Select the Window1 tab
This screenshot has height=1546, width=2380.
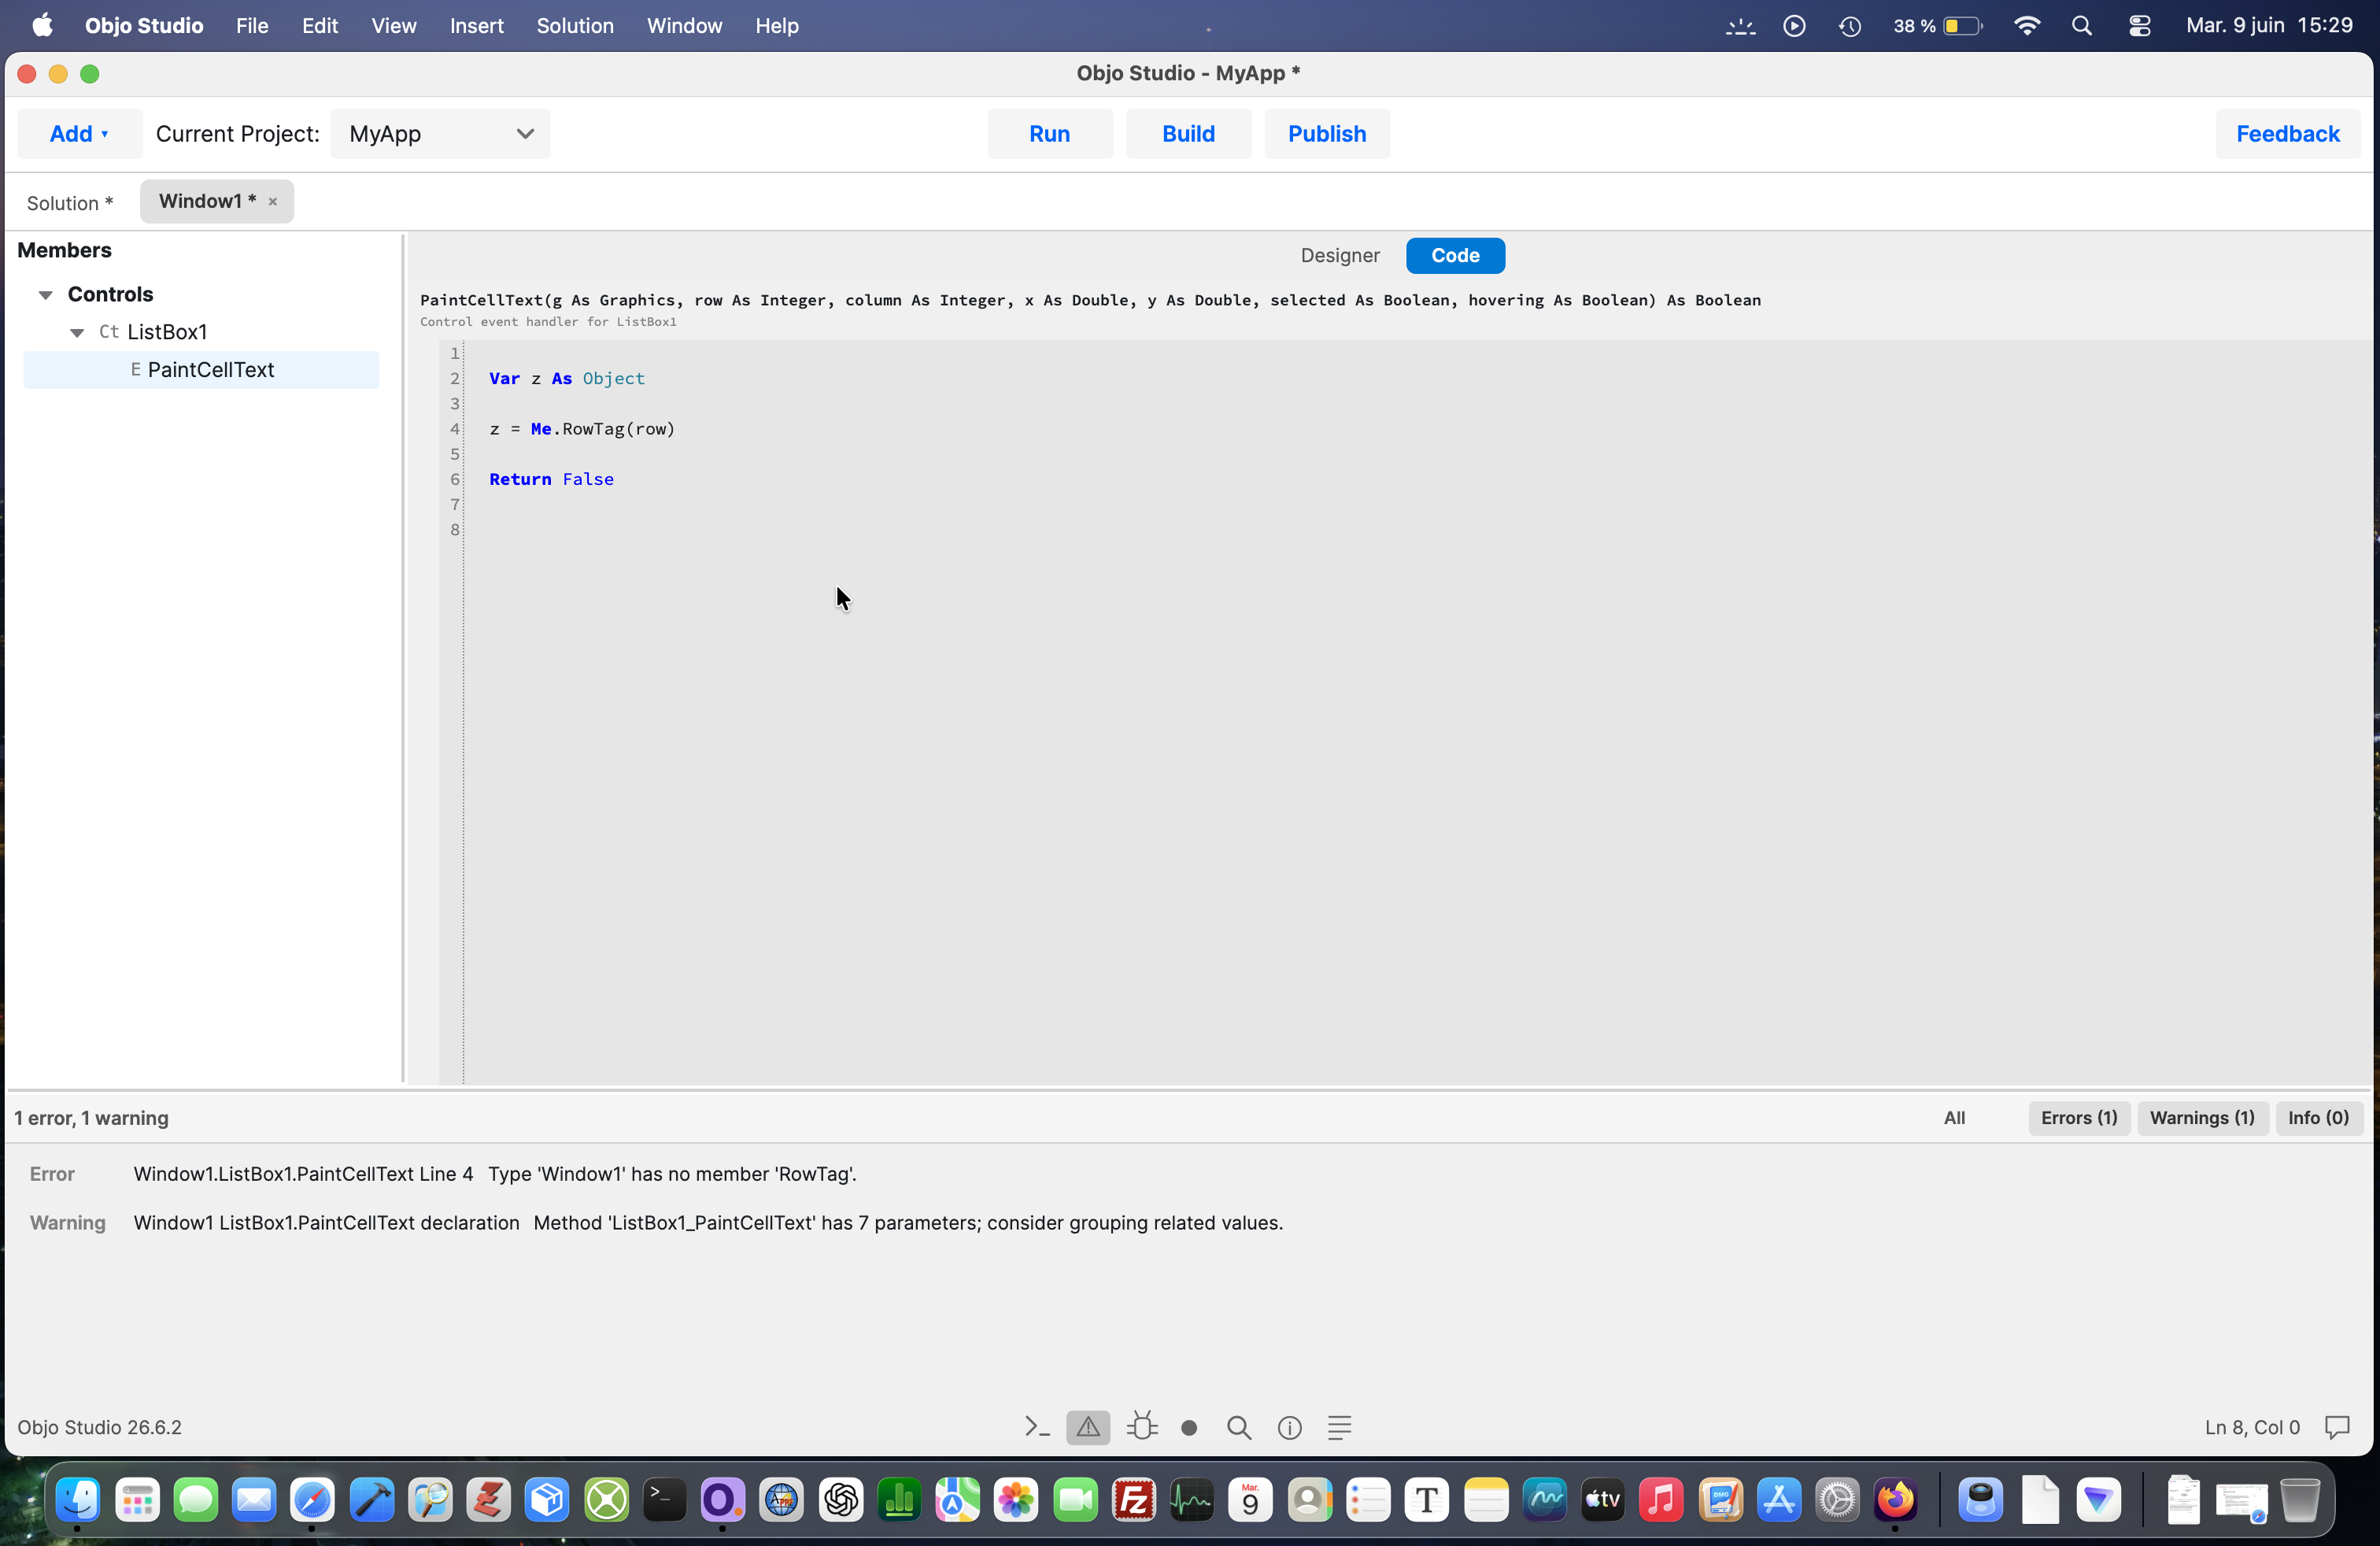pyautogui.click(x=207, y=202)
